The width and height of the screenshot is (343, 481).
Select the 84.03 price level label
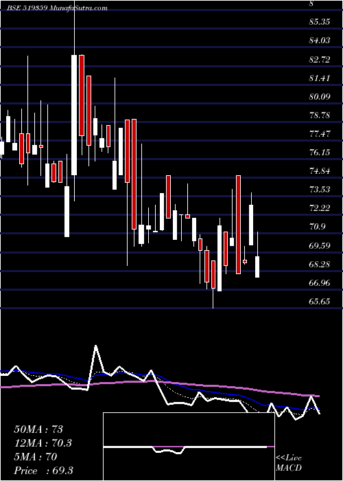[x=320, y=41]
